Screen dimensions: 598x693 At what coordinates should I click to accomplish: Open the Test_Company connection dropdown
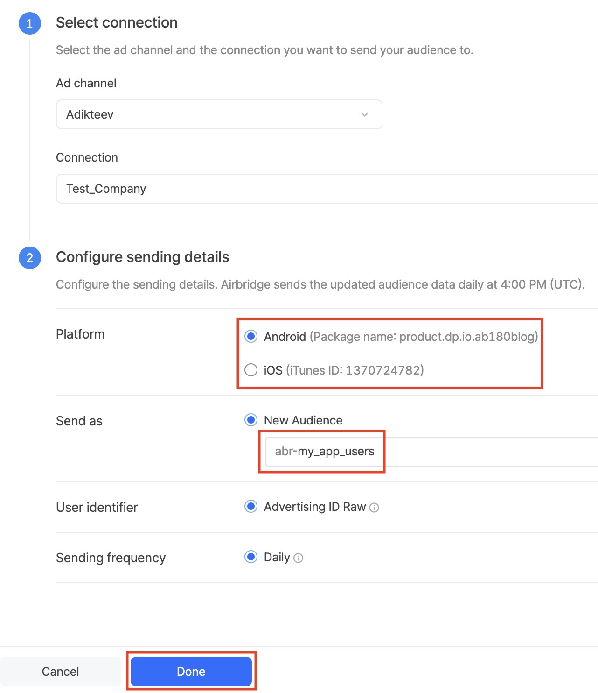[x=327, y=189]
